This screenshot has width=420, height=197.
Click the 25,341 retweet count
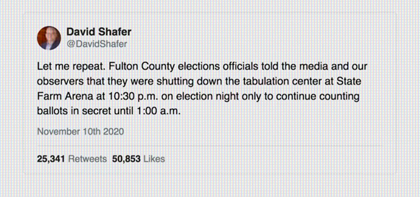[x=51, y=159]
